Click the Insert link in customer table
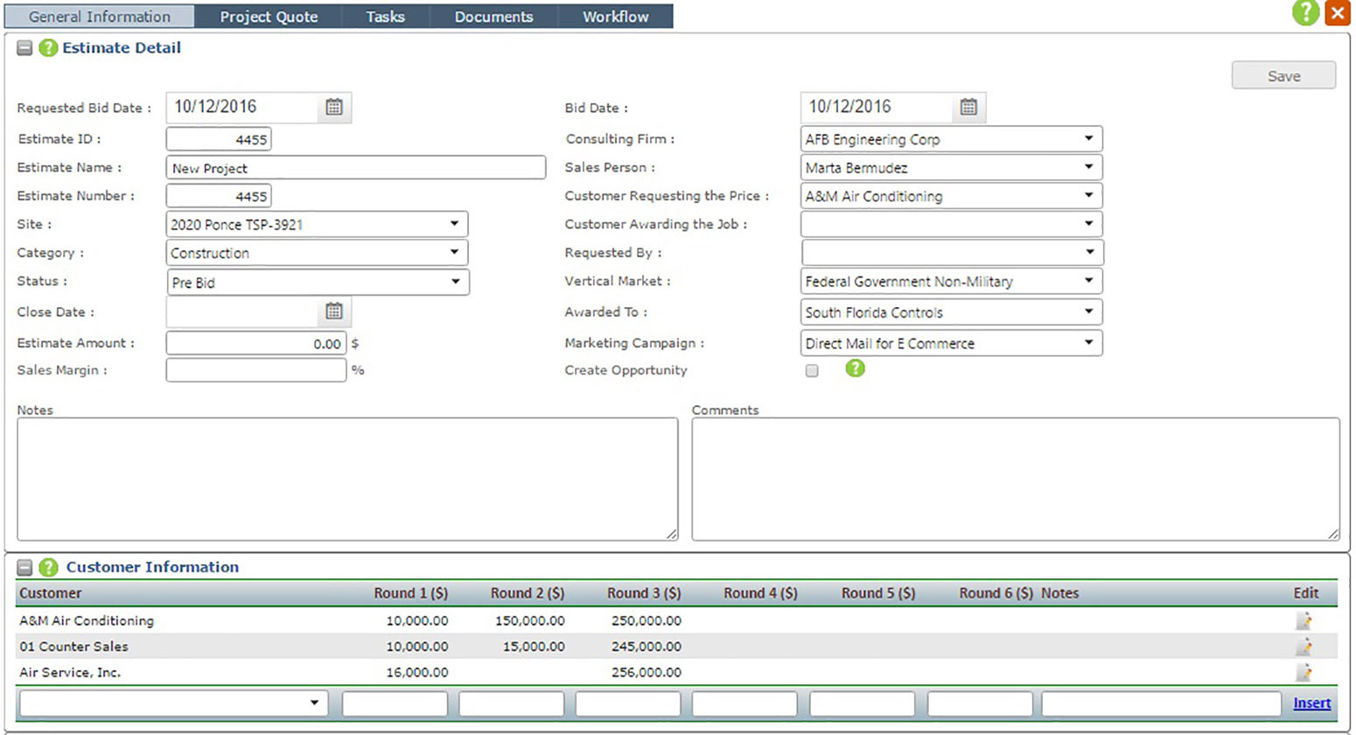Screen dimensions: 1356x735 point(1311,703)
